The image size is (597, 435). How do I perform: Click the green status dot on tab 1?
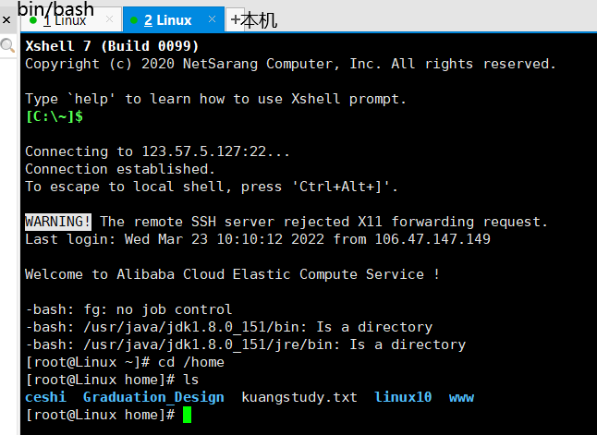[33, 19]
